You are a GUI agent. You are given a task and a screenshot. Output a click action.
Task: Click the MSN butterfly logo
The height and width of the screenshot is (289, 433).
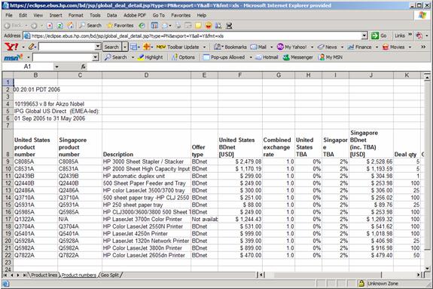pyautogui.click(x=14, y=57)
